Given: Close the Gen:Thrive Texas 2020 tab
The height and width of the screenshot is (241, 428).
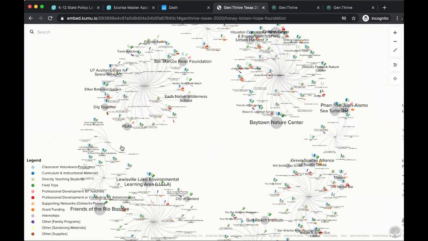Looking at the screenshot, I should [x=263, y=7].
